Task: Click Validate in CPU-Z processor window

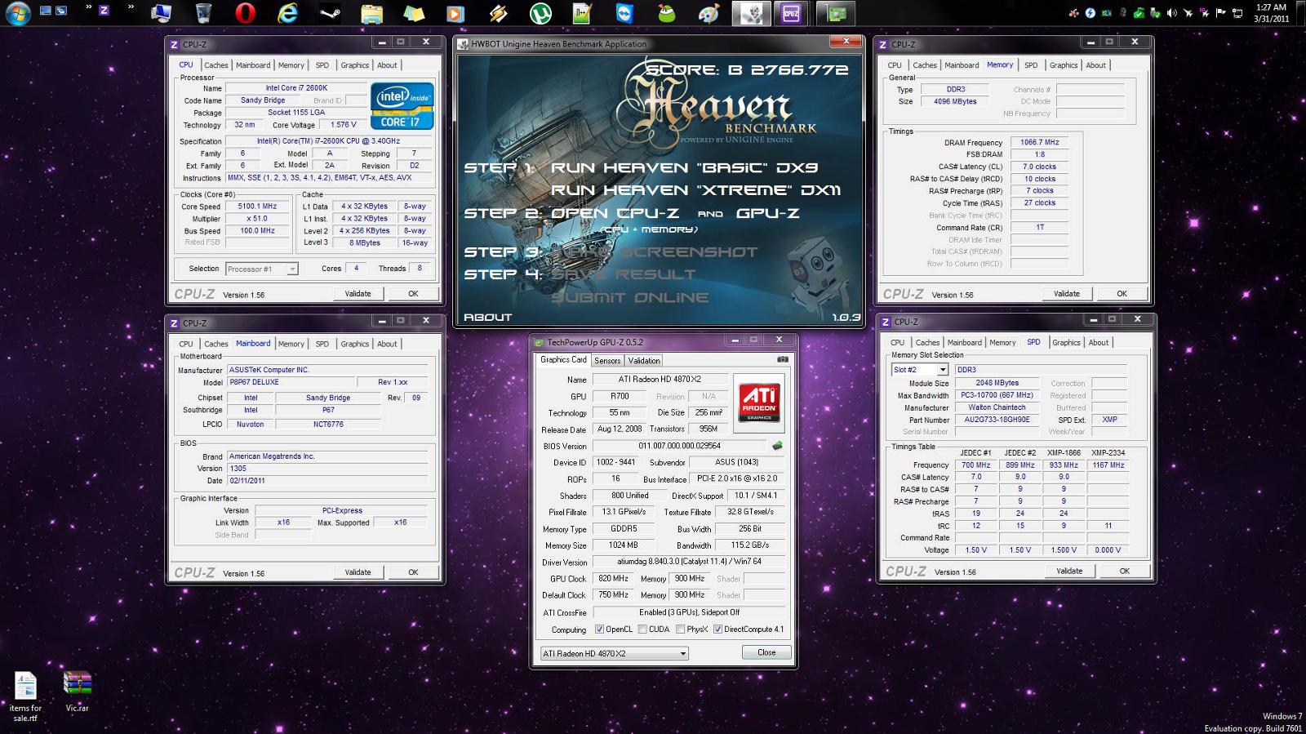Action: tap(358, 294)
